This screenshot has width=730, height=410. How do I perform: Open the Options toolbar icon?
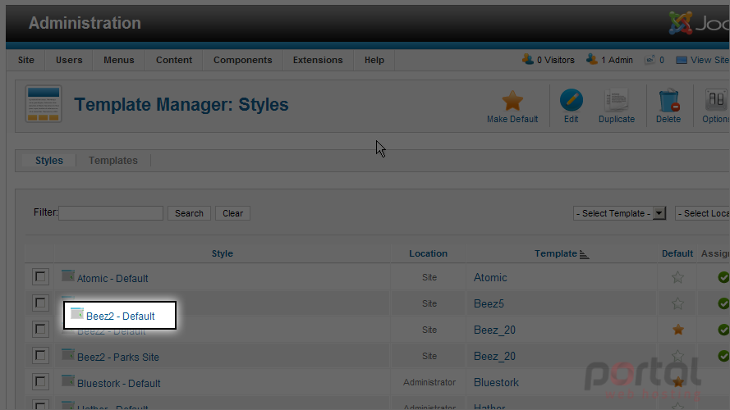[717, 100]
